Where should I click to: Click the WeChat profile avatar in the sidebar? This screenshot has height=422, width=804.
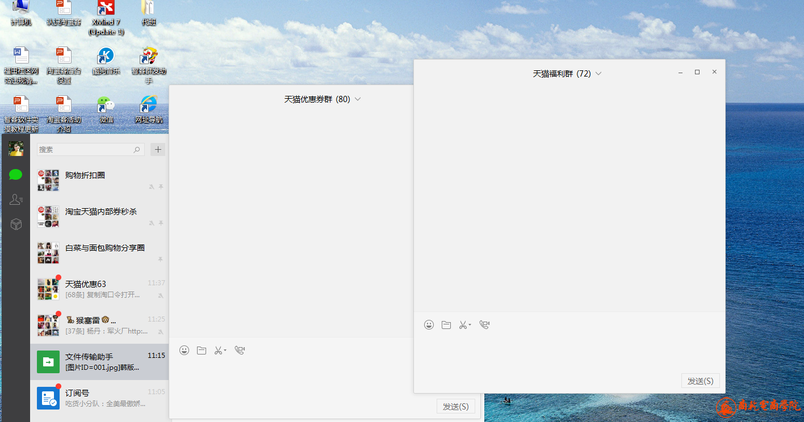tap(16, 149)
